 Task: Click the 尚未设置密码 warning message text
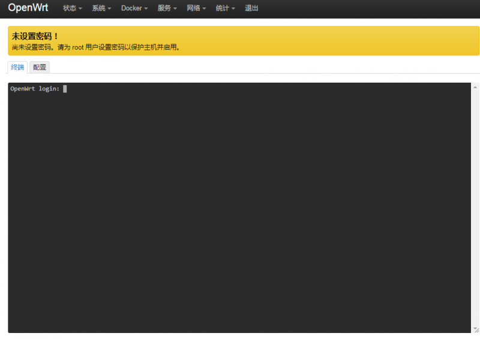point(96,47)
